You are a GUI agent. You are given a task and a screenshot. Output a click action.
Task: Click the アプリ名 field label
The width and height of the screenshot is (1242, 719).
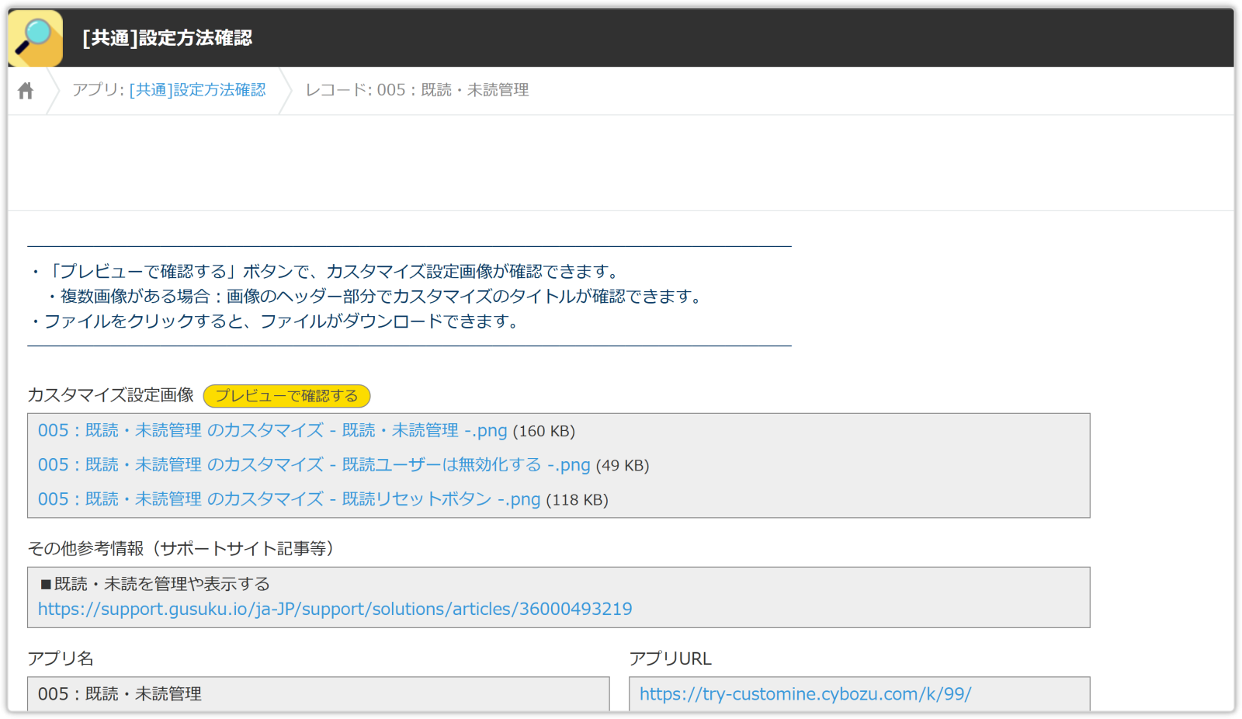click(x=61, y=659)
